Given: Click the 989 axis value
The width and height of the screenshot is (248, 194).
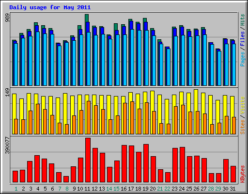Looking at the screenshot, I should tap(7, 18).
